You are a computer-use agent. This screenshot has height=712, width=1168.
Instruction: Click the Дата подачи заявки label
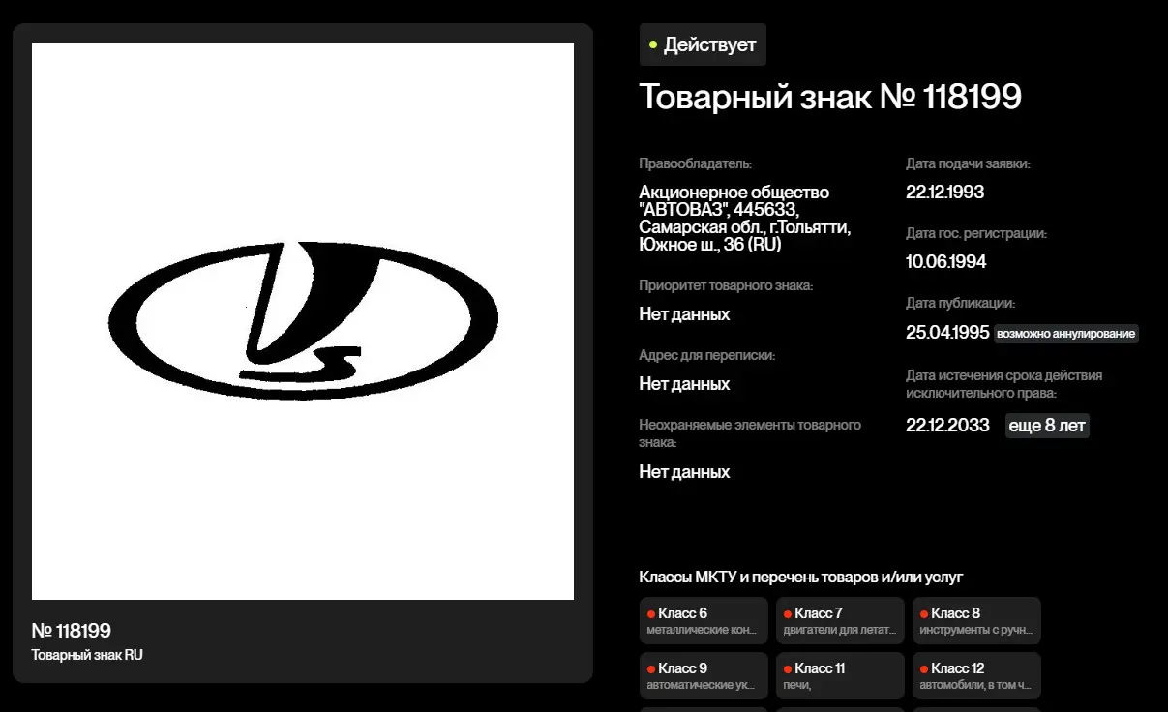[x=968, y=164]
